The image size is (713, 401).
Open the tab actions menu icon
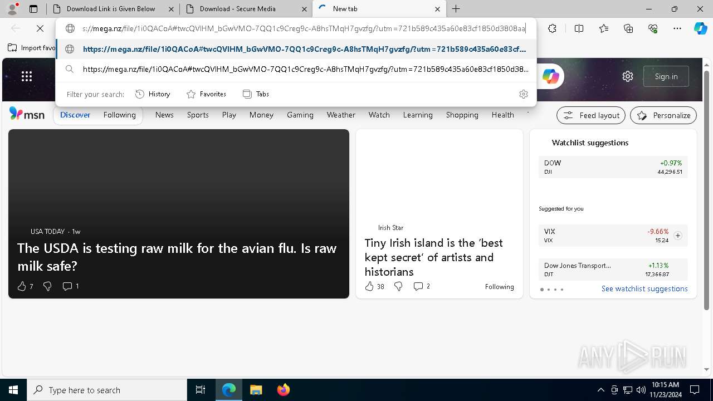(33, 9)
